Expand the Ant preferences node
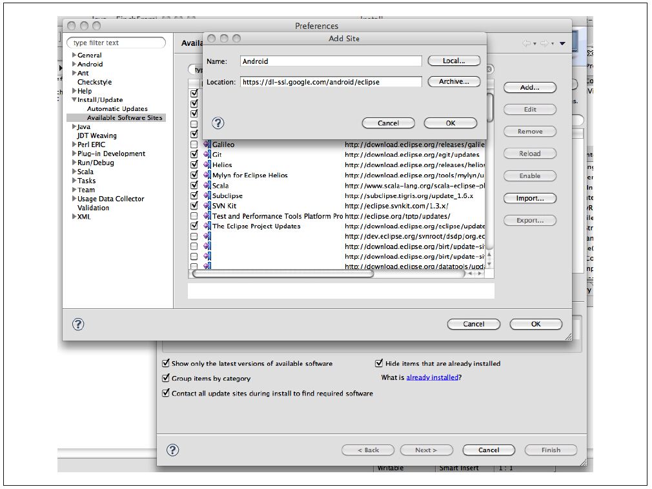This screenshot has width=652, height=489. tap(74, 73)
